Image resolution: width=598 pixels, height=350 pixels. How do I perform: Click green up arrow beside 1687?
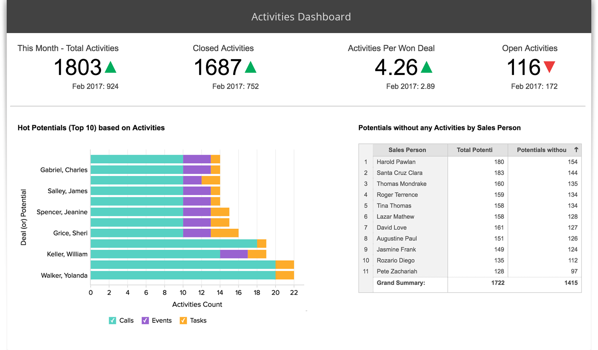(x=250, y=68)
